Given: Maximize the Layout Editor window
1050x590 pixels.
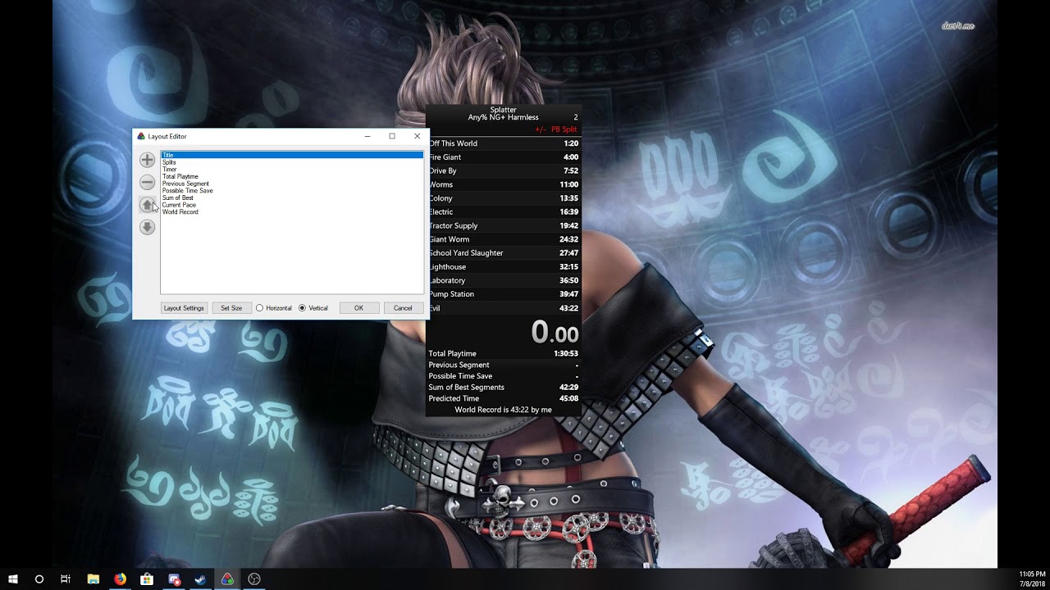Looking at the screenshot, I should coord(392,136).
